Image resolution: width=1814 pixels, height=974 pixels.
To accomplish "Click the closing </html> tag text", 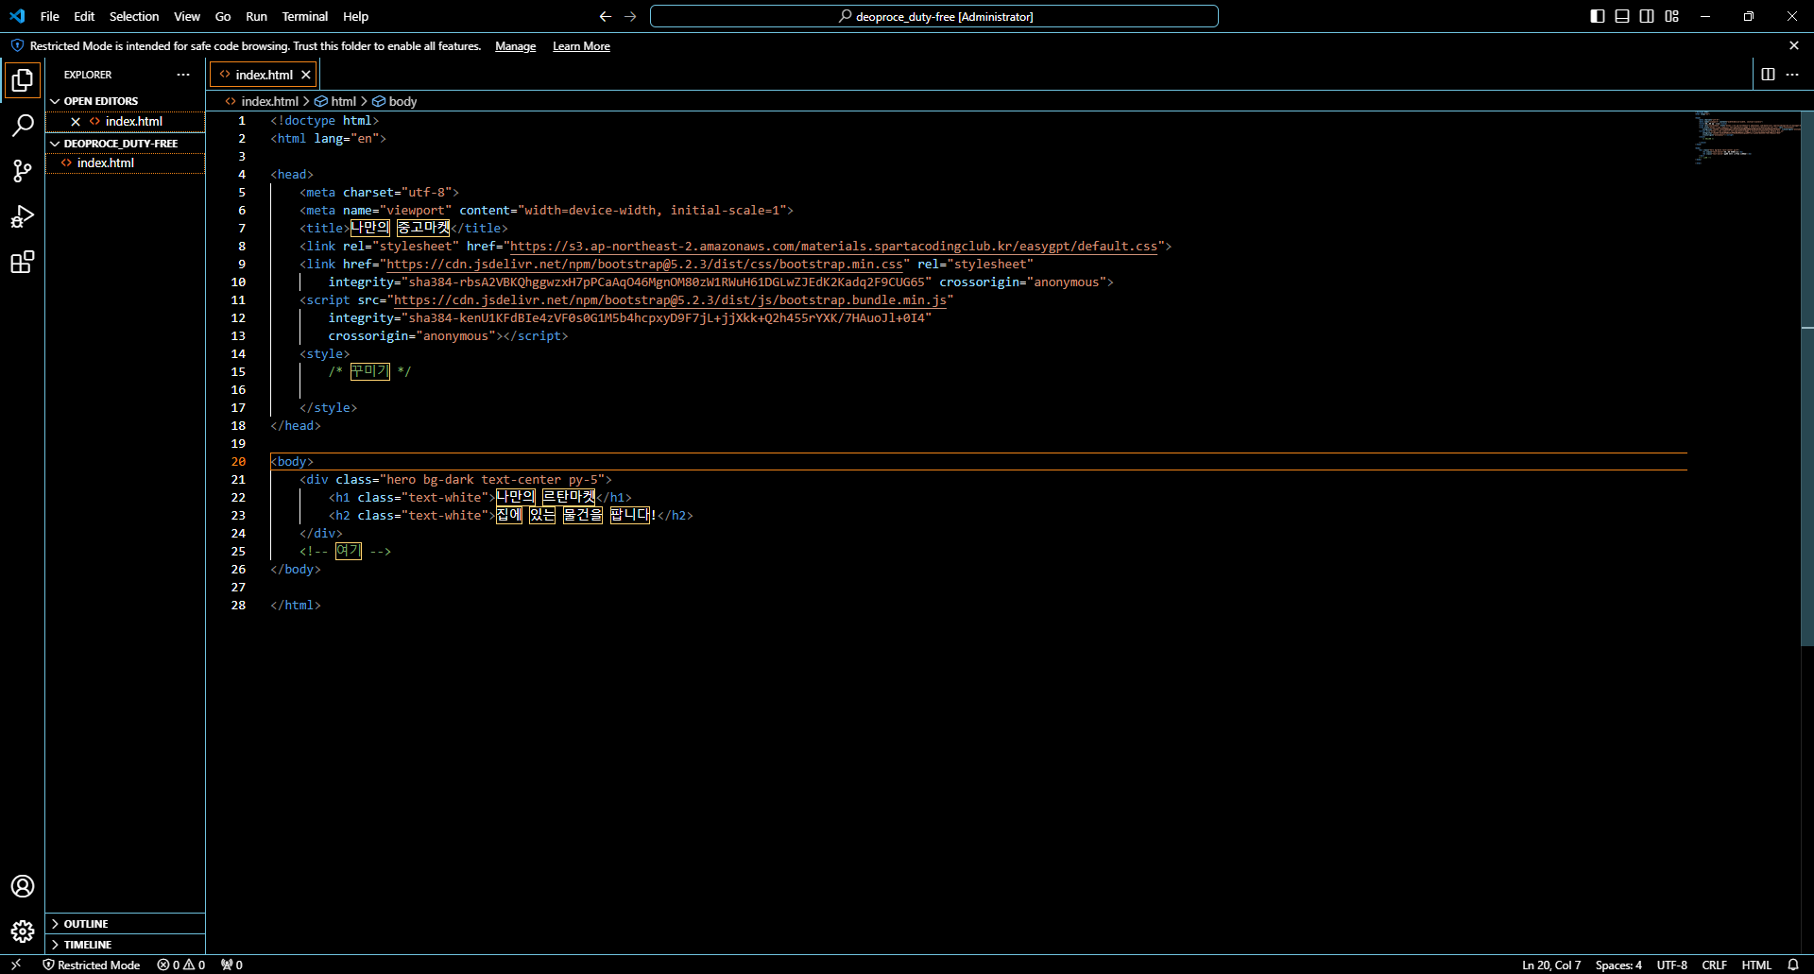I will (x=296, y=606).
